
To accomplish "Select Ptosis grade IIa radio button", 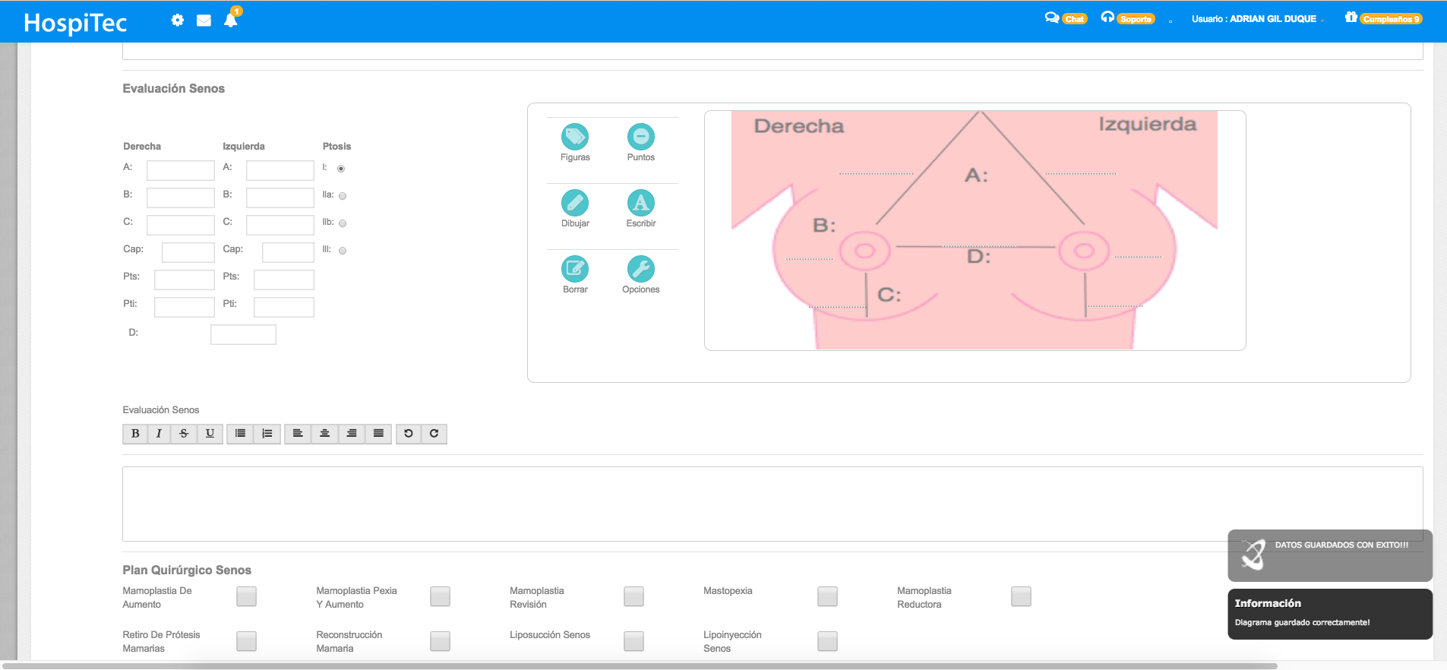I will pyautogui.click(x=343, y=196).
